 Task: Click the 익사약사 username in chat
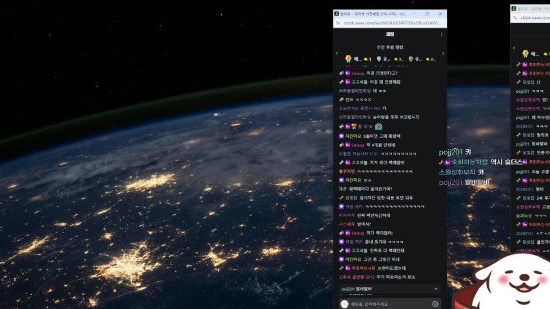tap(346, 215)
